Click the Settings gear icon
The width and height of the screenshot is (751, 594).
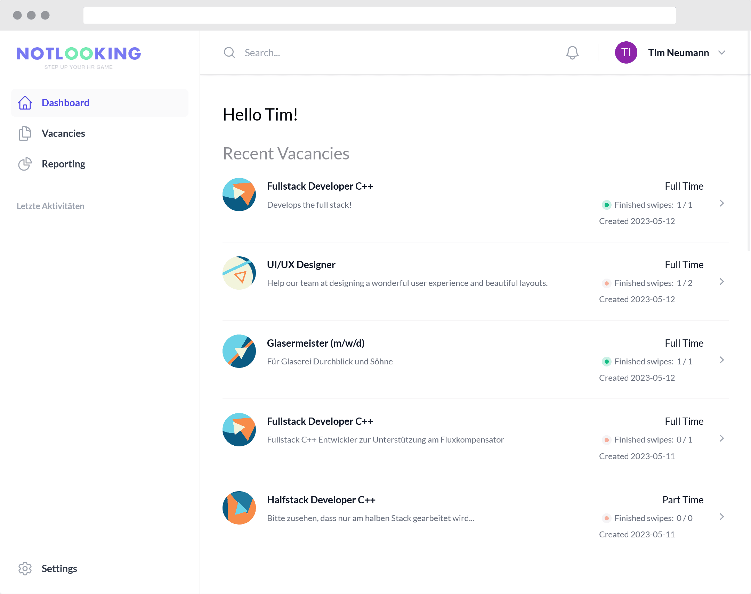click(x=25, y=569)
